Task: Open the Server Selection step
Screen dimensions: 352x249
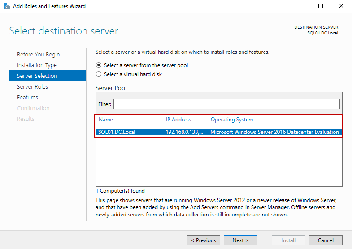Action: (x=37, y=76)
